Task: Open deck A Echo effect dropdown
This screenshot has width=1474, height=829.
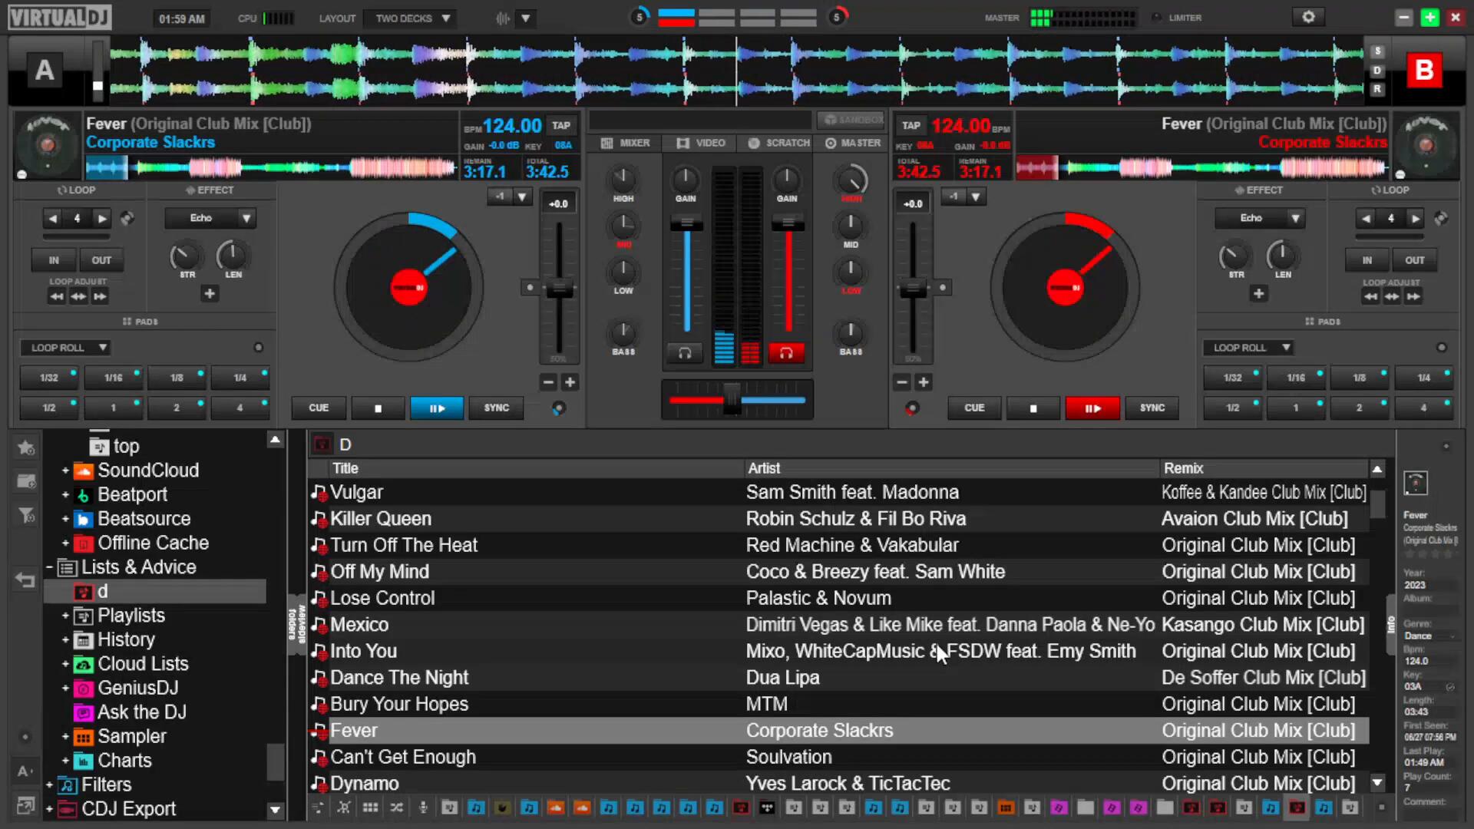Action: pos(246,218)
